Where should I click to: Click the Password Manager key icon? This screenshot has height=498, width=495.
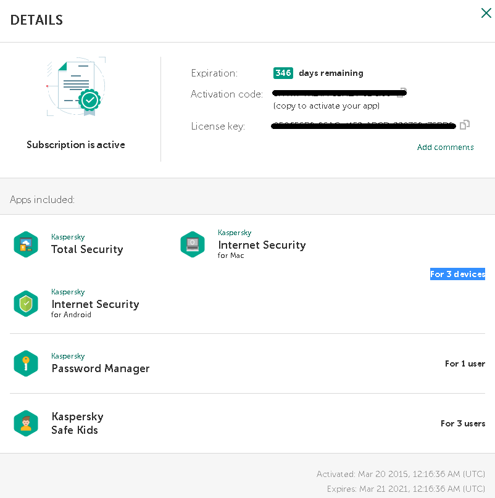pos(26,363)
